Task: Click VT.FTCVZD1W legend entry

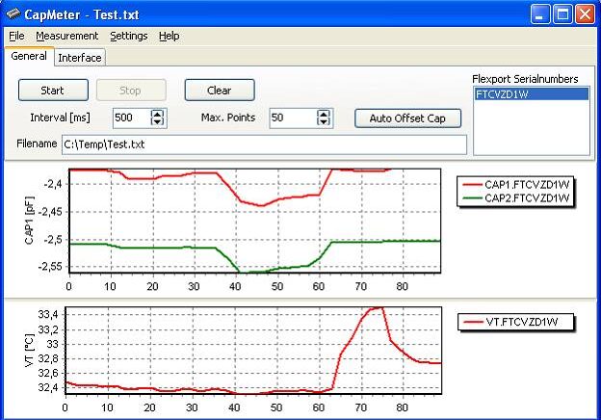Action: click(516, 321)
